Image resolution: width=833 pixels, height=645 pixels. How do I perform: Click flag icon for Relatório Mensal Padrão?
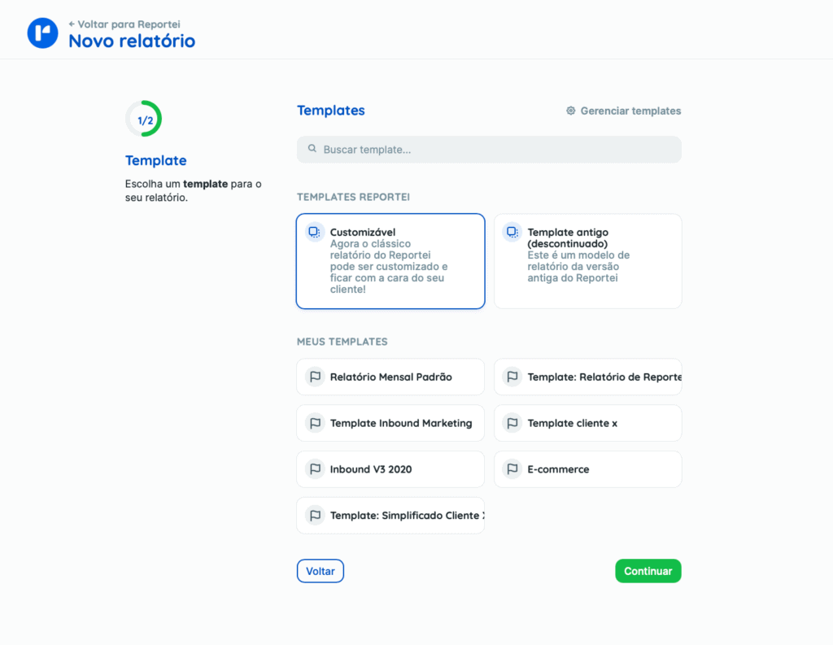315,377
